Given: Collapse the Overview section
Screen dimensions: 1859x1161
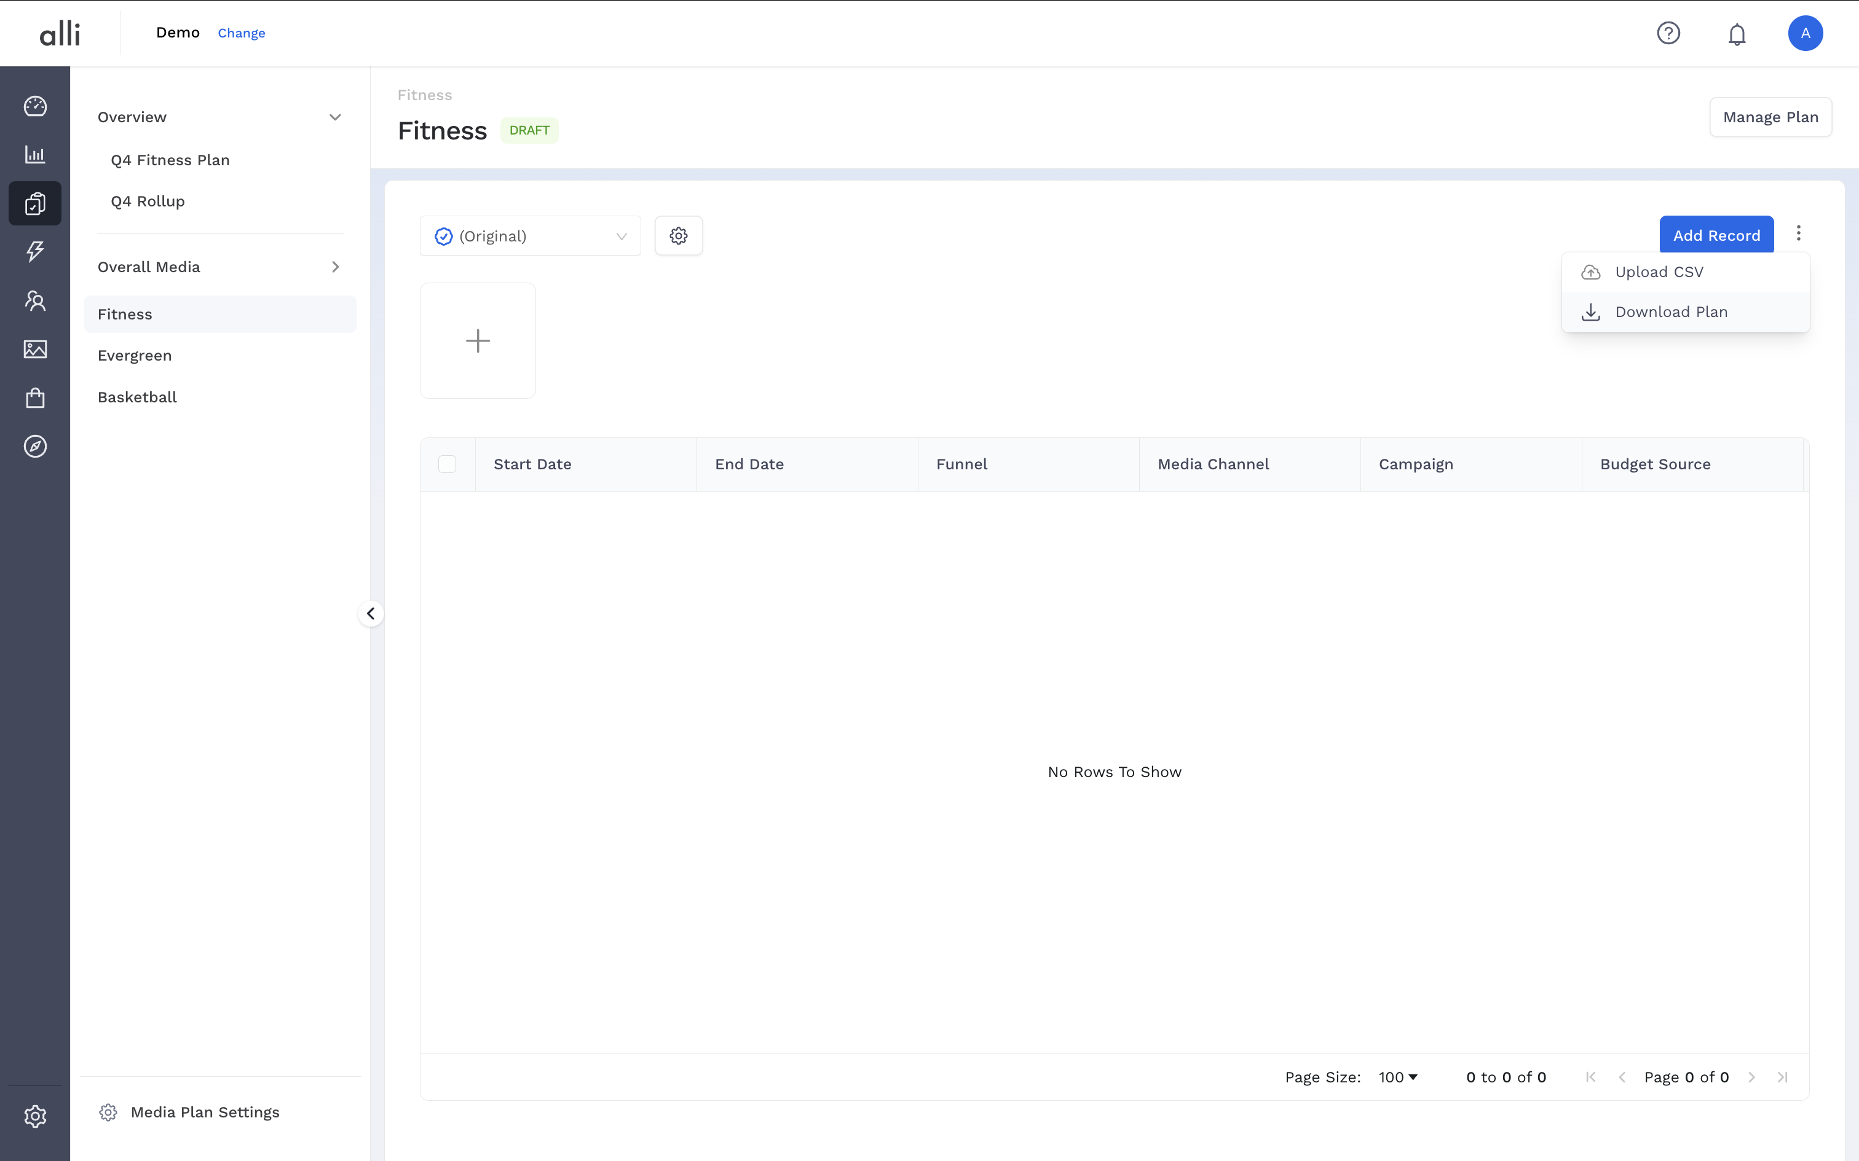Looking at the screenshot, I should click(x=335, y=117).
